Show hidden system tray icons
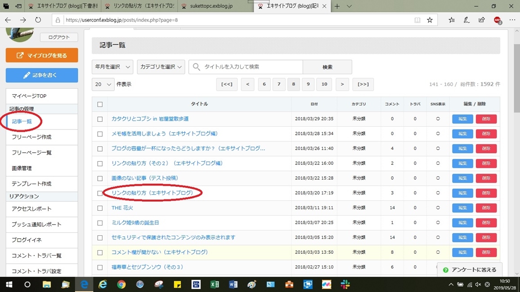Viewport: 520px width, 292px height. pos(451,284)
